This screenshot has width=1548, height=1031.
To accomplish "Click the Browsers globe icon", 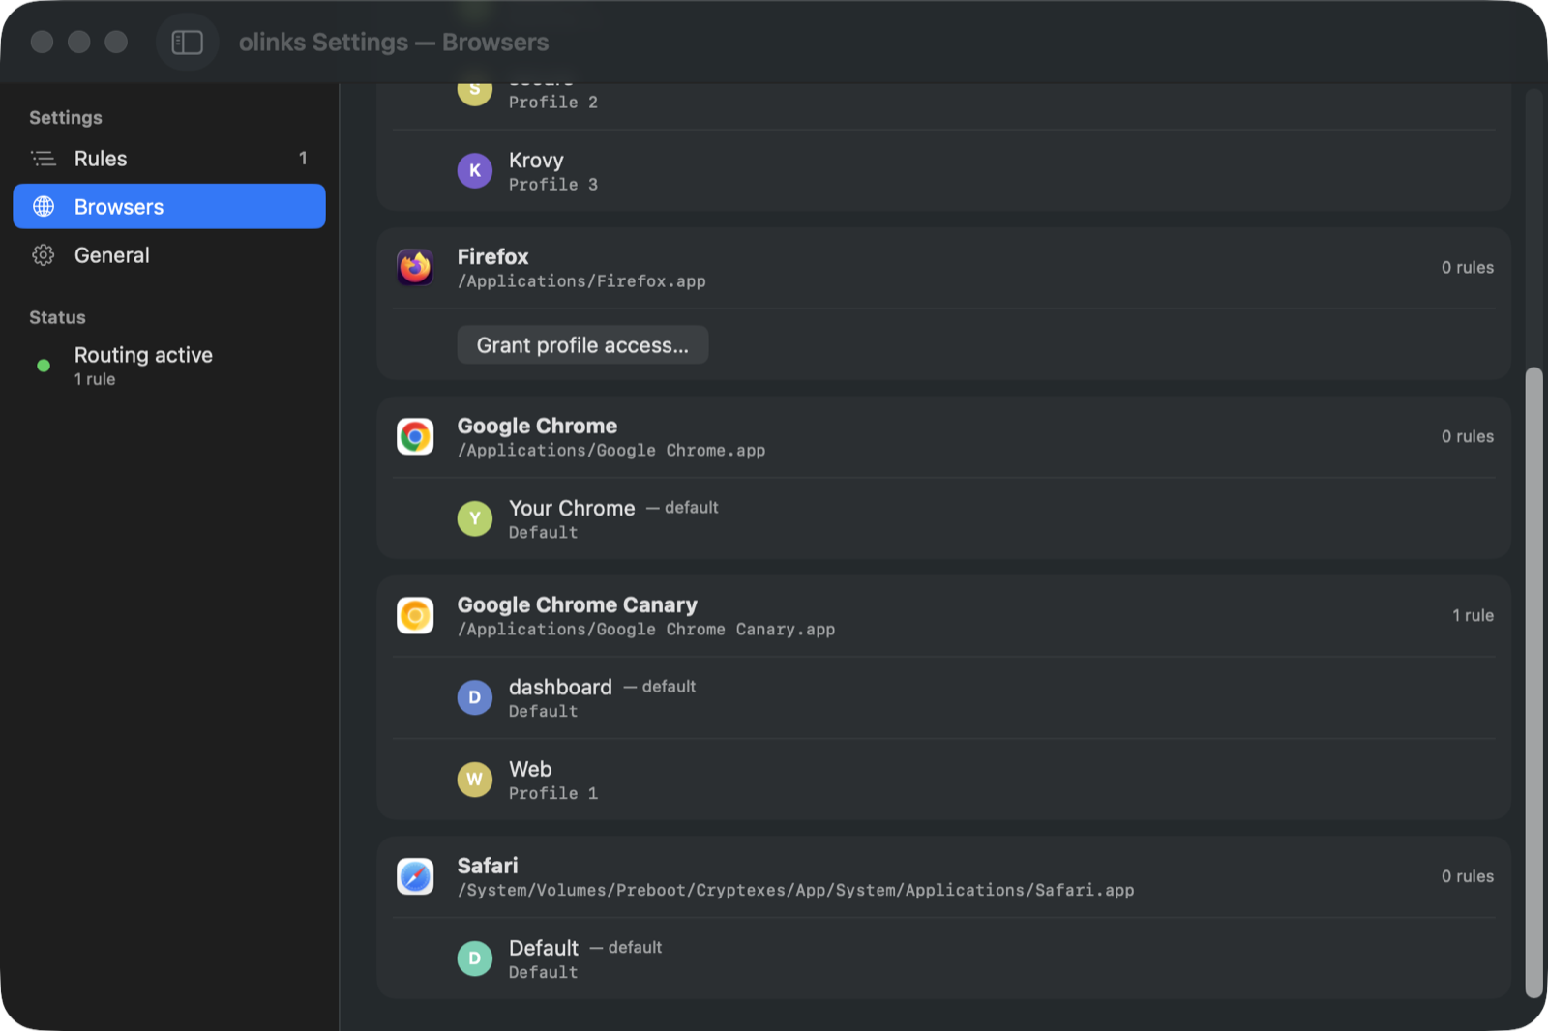I will [x=44, y=206].
